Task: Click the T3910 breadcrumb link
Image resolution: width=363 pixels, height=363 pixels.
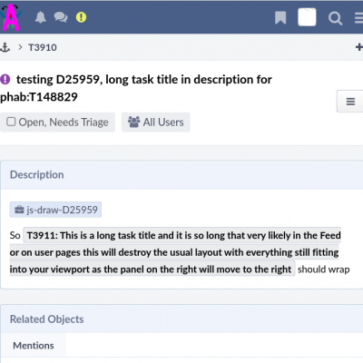Action: click(43, 47)
